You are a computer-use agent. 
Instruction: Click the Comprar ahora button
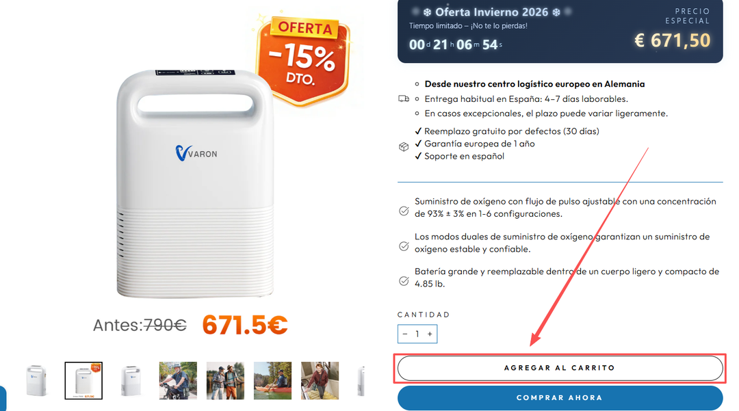560,398
